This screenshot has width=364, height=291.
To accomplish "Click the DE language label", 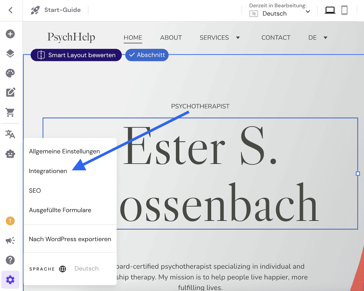I will (x=313, y=38).
